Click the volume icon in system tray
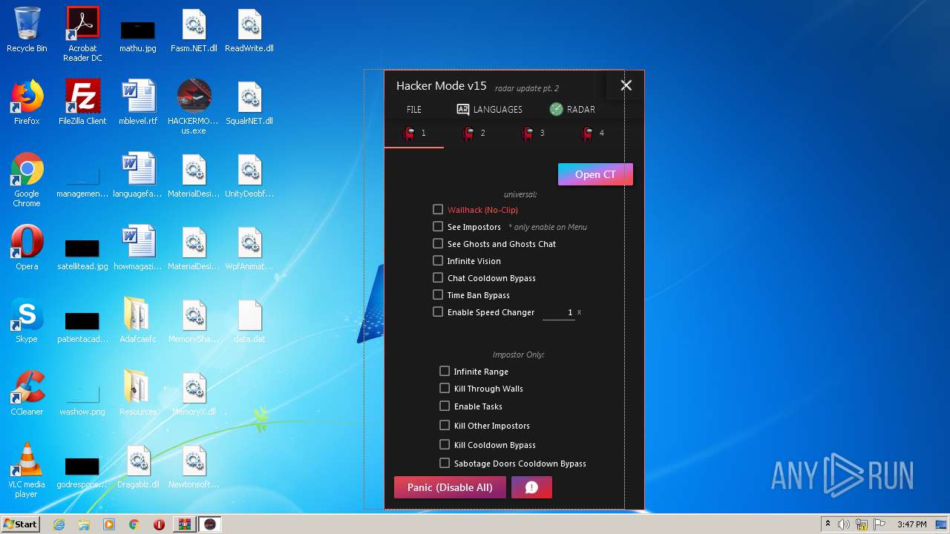Image resolution: width=950 pixels, height=534 pixels. pyautogui.click(x=844, y=524)
